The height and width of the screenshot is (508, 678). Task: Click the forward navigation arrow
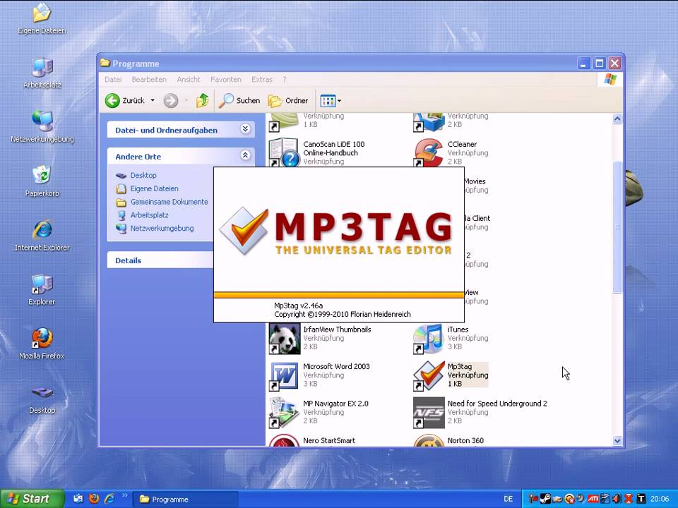pos(171,101)
